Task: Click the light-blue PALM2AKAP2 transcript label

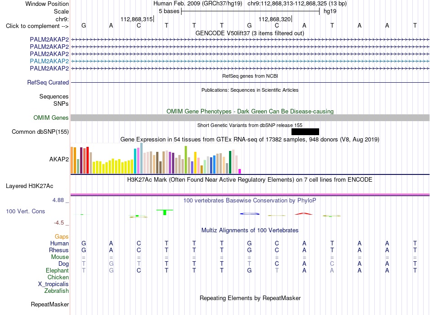Action: tap(49, 61)
